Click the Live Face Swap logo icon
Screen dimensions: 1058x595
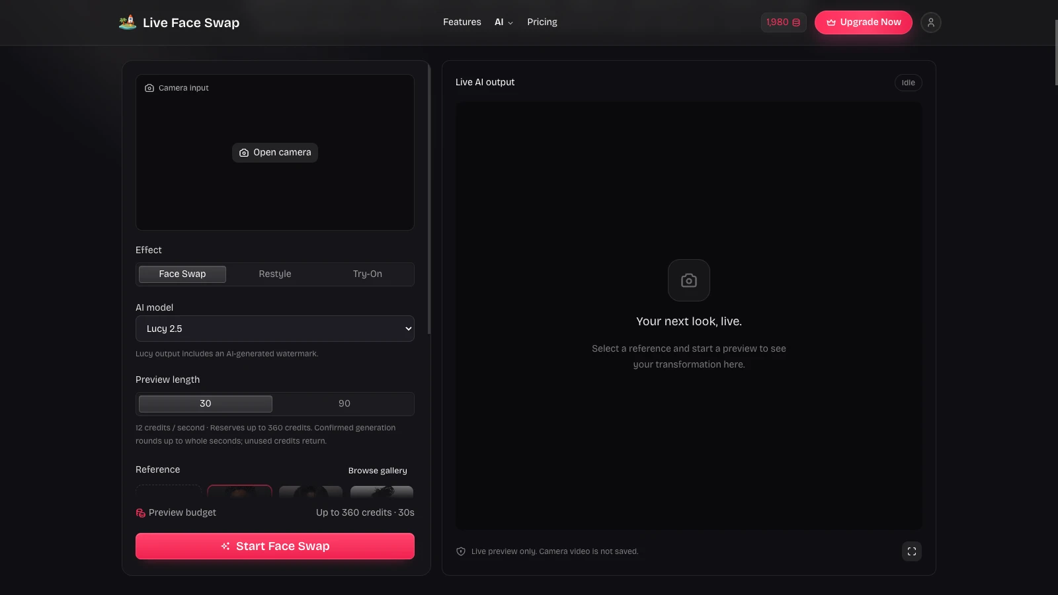(128, 22)
